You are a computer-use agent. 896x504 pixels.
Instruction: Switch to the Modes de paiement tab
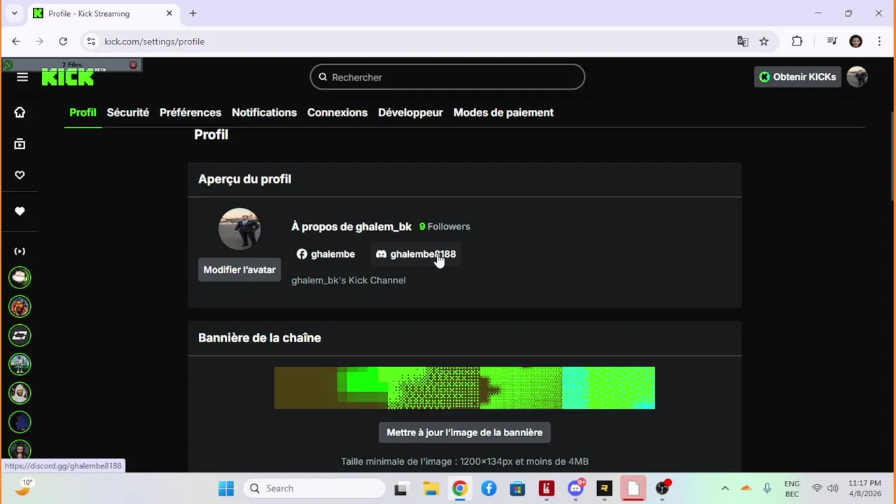point(503,113)
